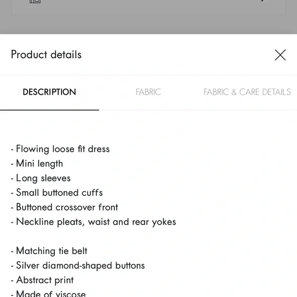
Task: Click the 'Silver diamond-shaped buttons' line
Action: click(x=78, y=266)
